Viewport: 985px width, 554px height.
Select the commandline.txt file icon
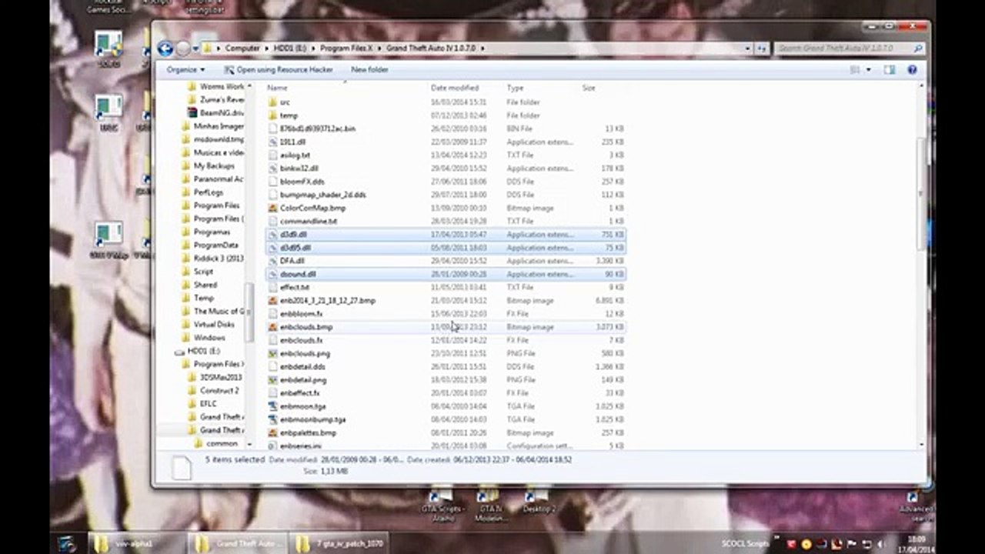[272, 221]
